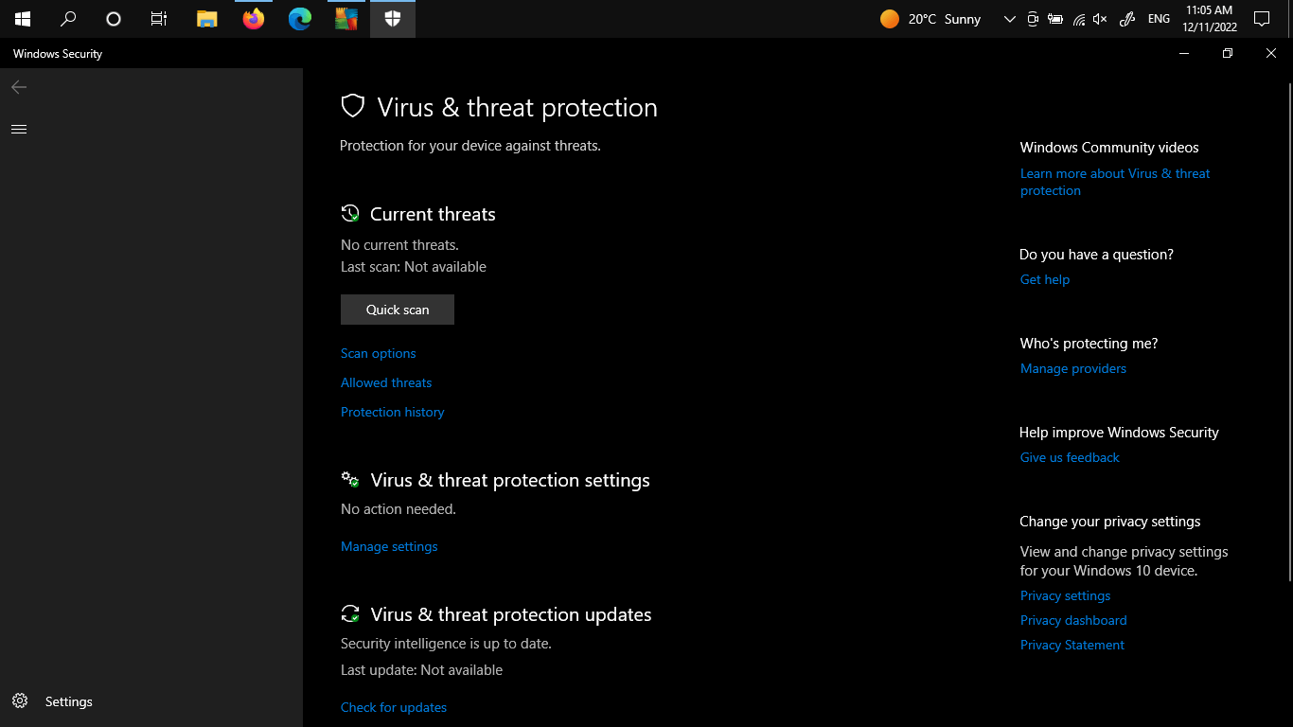Screen dimensions: 1293x727
Task: Open the hamburger navigation menu
Action: [19, 130]
